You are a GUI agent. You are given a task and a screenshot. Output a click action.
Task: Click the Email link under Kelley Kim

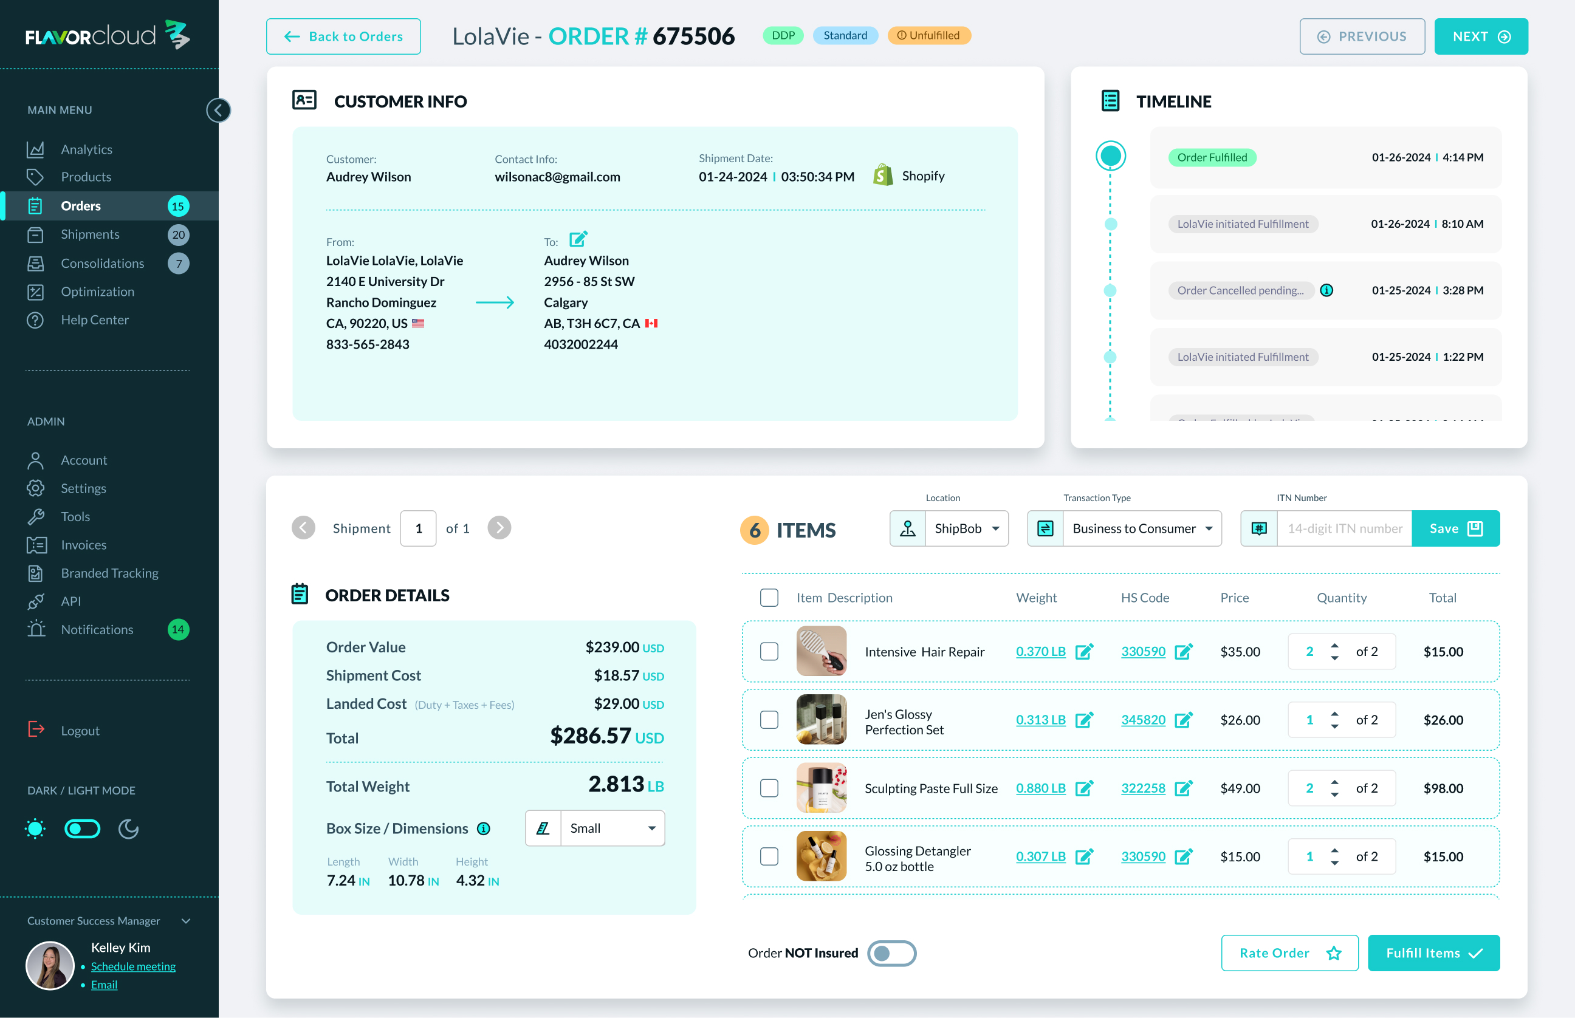(104, 984)
